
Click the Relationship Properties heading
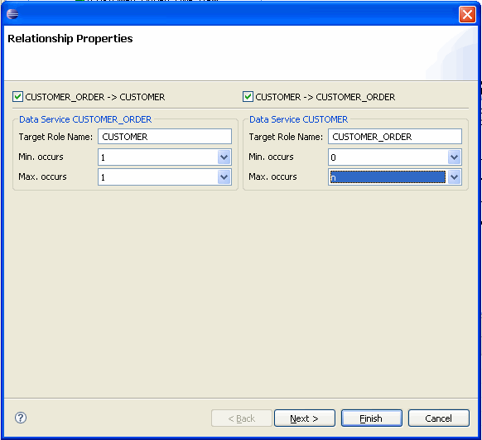tap(70, 39)
